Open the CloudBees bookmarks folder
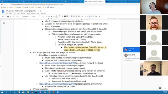 (x=18, y=7)
